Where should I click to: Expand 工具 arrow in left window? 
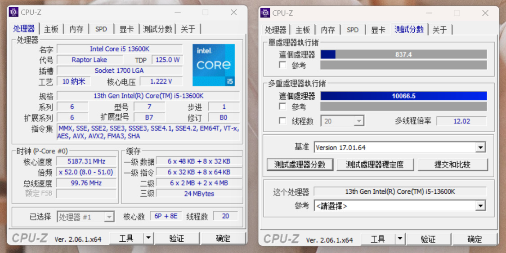[x=148, y=238]
